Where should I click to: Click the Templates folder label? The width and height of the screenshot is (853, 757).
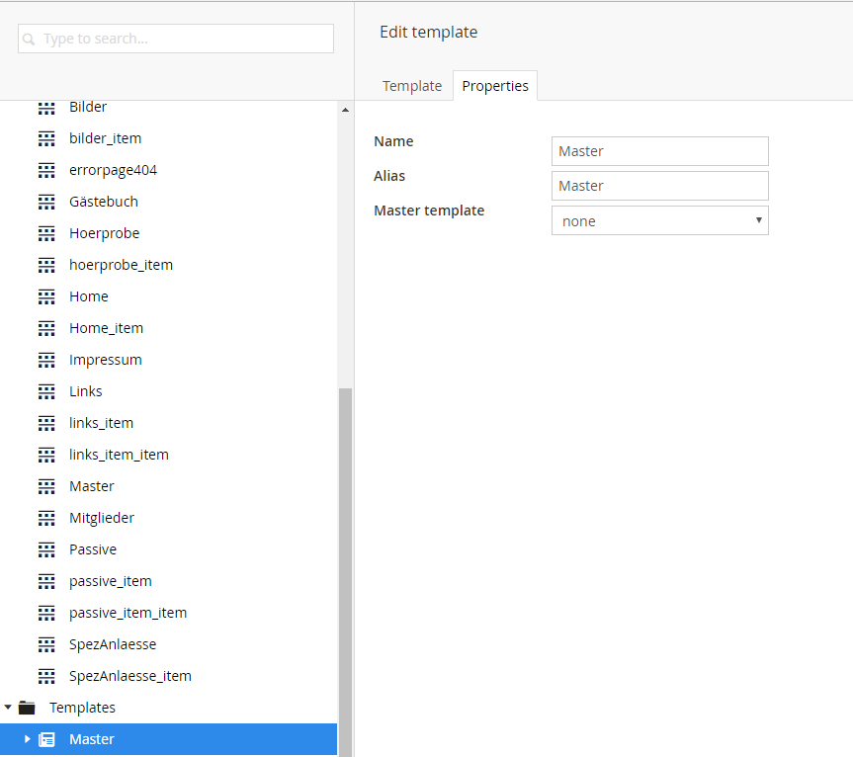click(82, 708)
